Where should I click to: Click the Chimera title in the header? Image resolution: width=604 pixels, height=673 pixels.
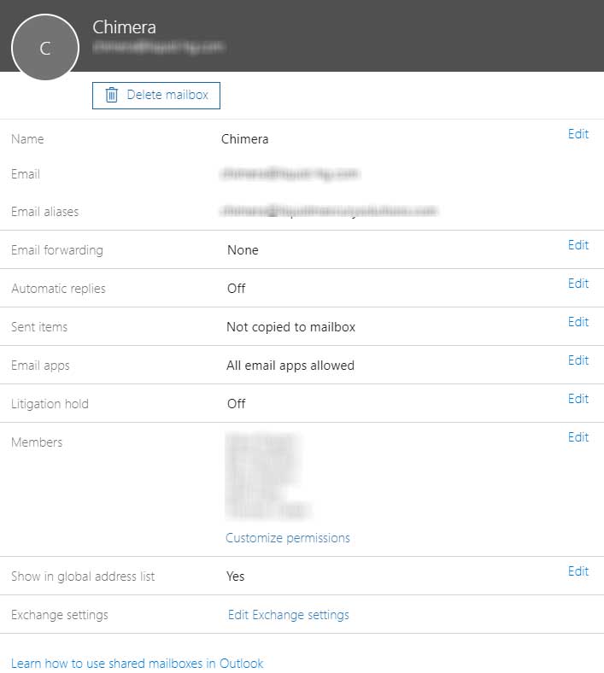124,27
